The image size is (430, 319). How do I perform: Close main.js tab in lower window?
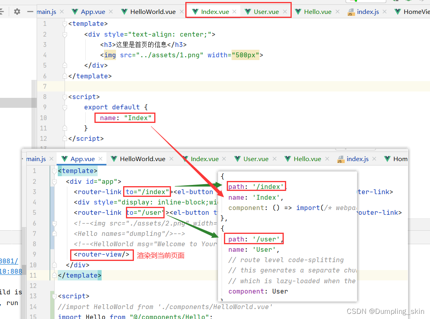51,159
